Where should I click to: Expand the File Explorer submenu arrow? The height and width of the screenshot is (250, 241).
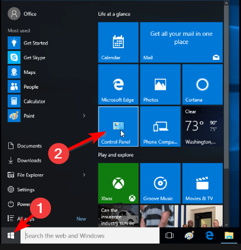pos(84,175)
